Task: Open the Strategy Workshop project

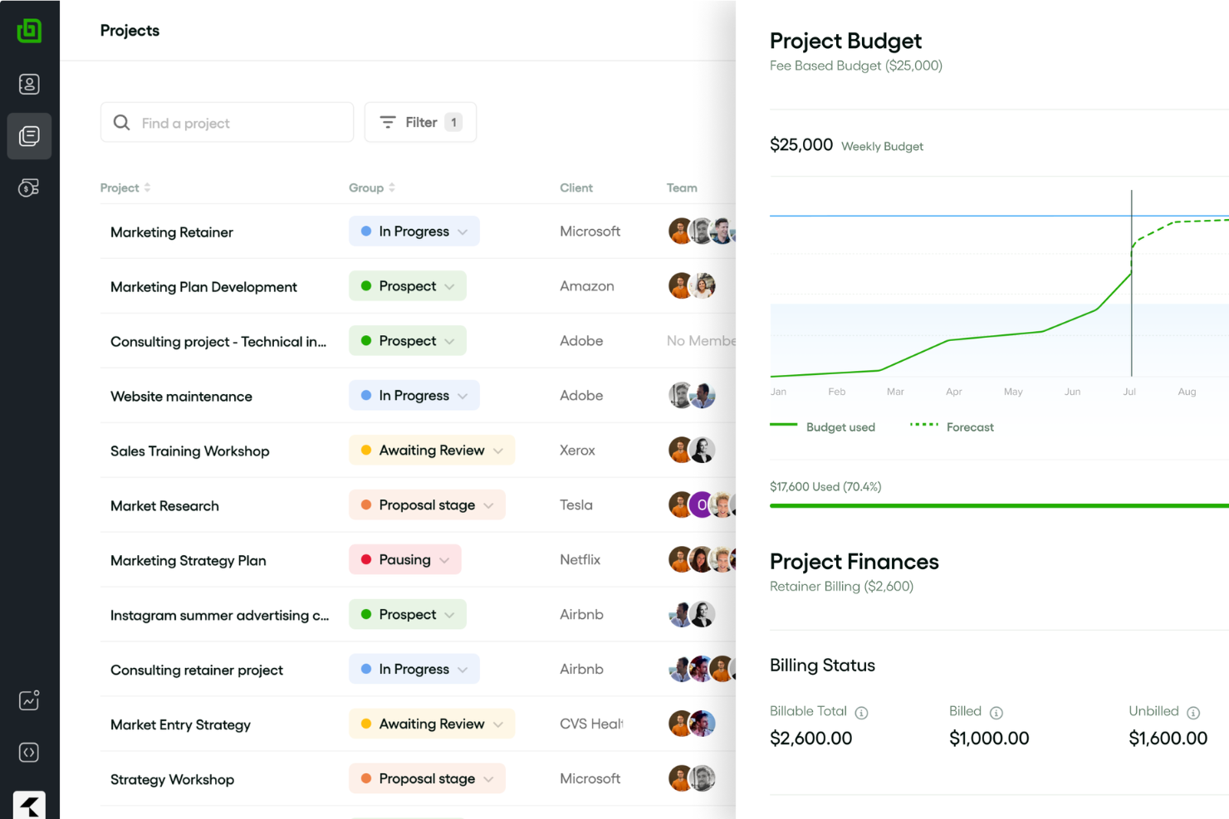Action: (172, 780)
